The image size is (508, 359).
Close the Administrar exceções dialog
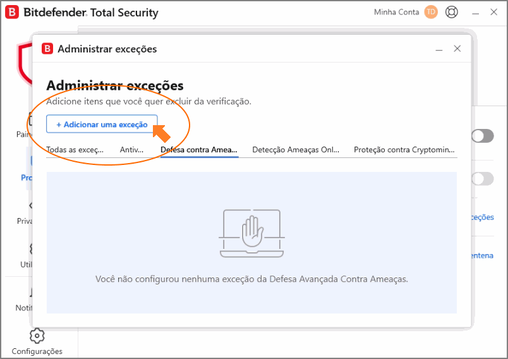coord(457,49)
